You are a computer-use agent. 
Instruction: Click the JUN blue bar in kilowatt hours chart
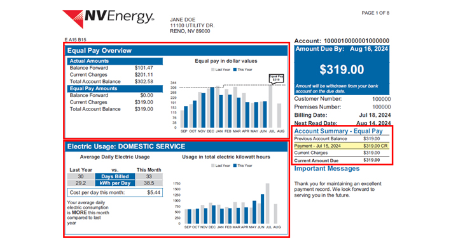[x=262, y=209]
